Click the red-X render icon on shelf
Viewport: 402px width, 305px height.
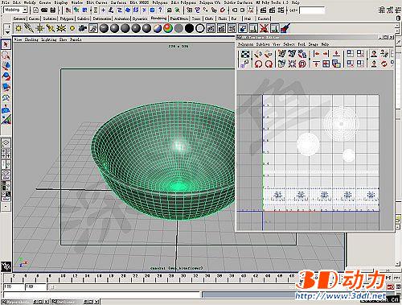click(264, 28)
